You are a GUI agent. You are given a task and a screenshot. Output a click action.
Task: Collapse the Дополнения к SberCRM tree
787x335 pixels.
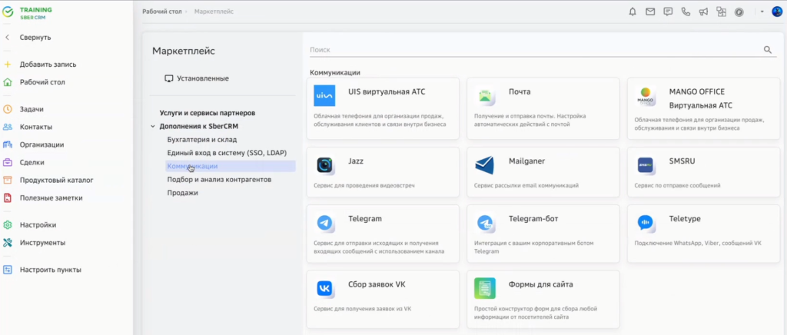pyautogui.click(x=153, y=126)
